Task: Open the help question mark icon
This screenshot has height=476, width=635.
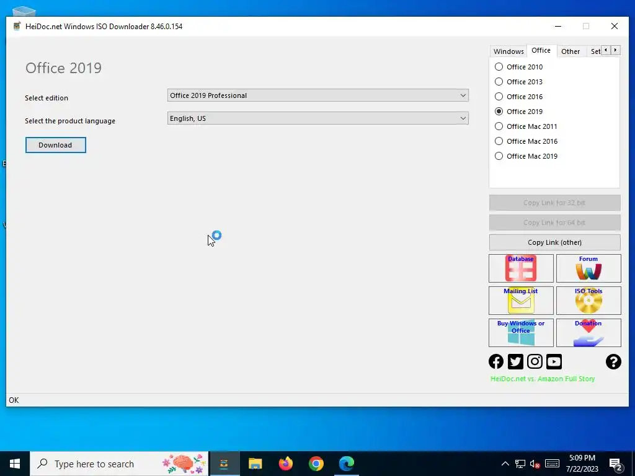Action: tap(613, 361)
